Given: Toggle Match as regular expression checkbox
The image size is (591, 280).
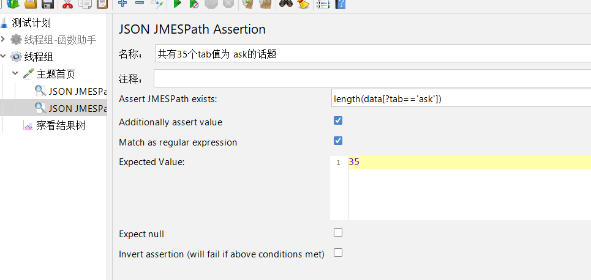Looking at the screenshot, I should (x=338, y=141).
